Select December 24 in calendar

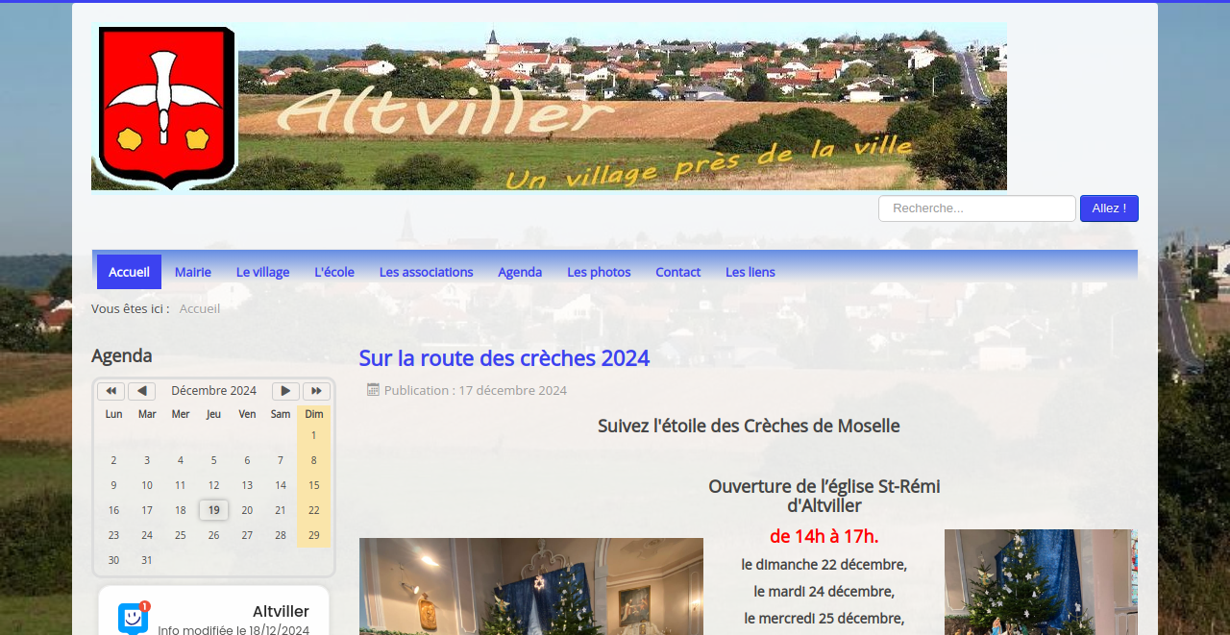coord(147,535)
